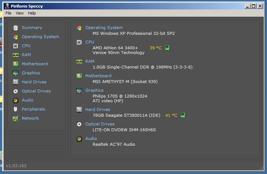The image size is (267, 174).
Task: Click the Windows flag icon beside sidebar Operating System
Action: tap(16, 37)
